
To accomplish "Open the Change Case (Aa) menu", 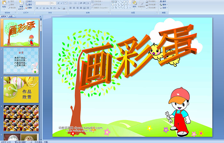I will (59, 8).
